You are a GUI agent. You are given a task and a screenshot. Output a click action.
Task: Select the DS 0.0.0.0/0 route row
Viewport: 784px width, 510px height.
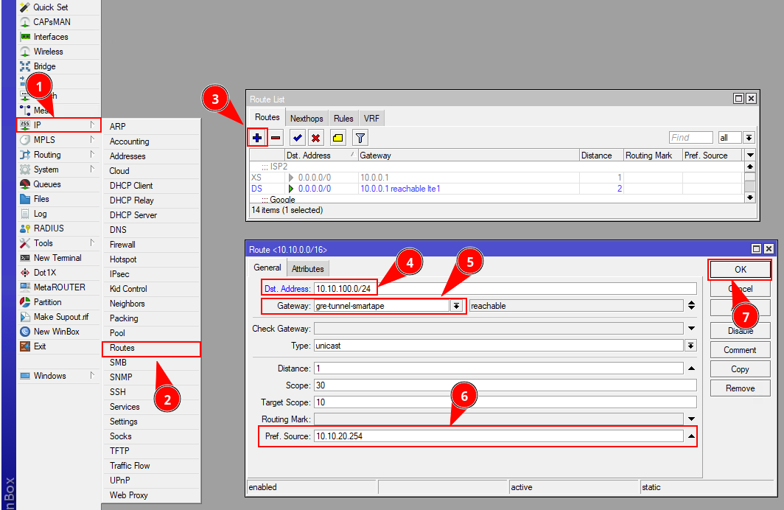(x=495, y=189)
